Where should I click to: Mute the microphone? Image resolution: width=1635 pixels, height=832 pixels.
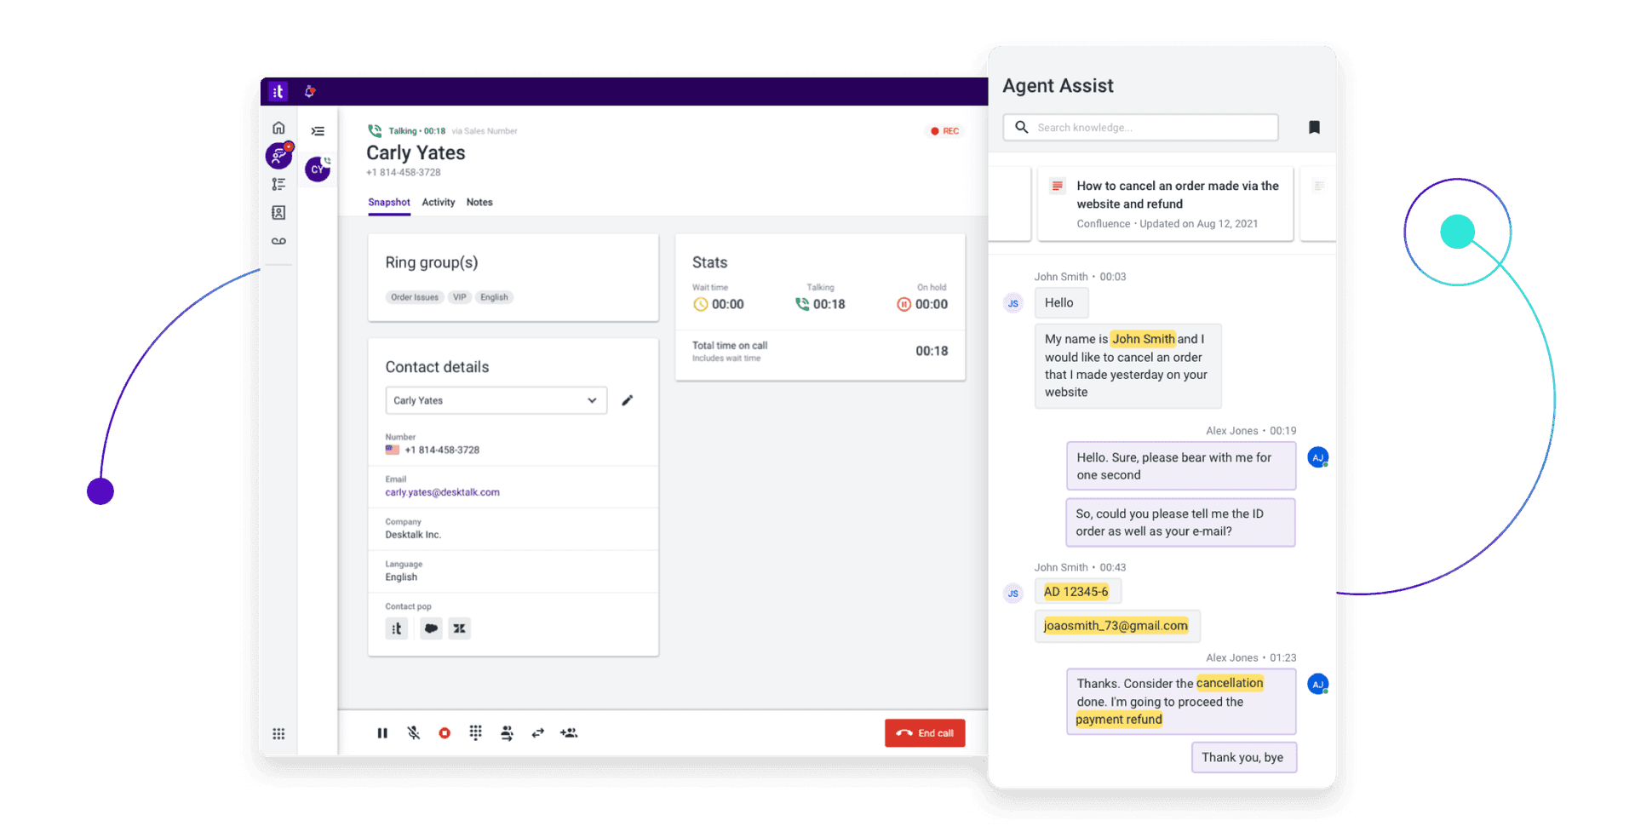(414, 733)
